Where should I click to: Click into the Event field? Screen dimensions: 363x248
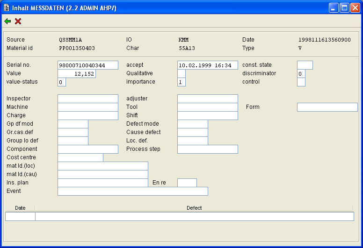point(133,191)
